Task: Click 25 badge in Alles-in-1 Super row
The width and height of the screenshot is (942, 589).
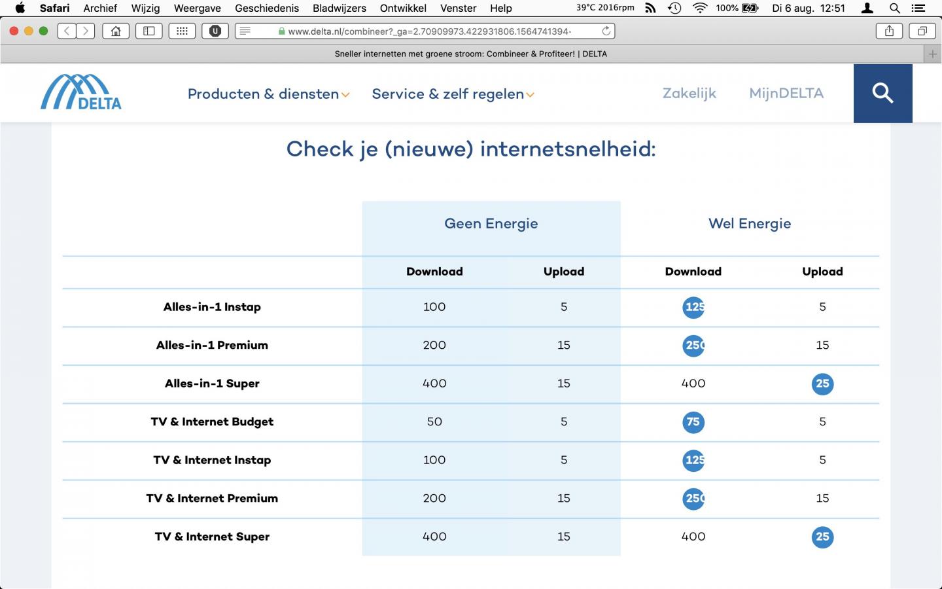Action: (x=822, y=384)
